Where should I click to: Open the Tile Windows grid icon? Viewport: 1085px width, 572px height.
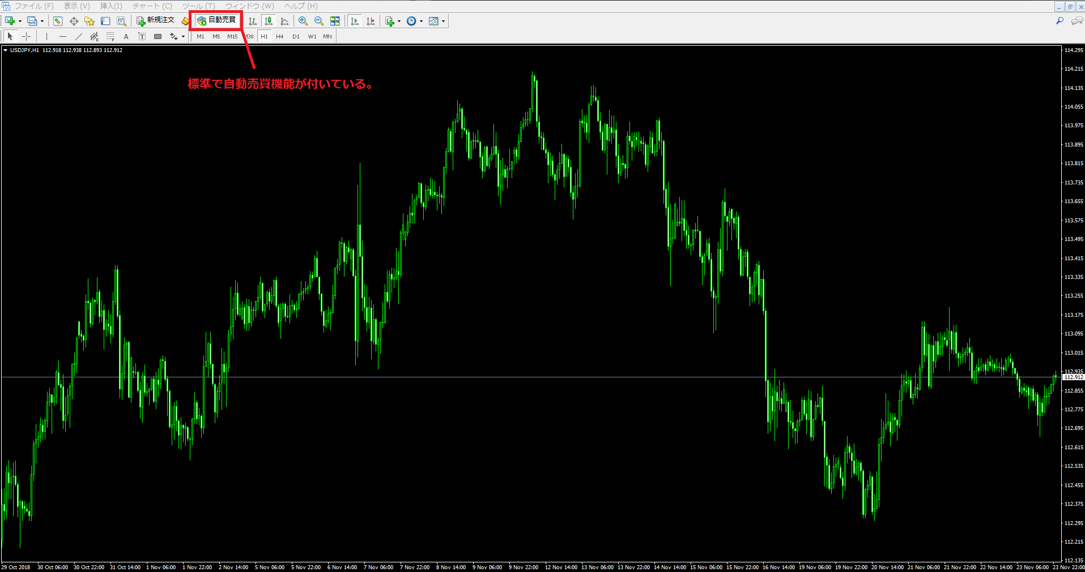tap(335, 21)
